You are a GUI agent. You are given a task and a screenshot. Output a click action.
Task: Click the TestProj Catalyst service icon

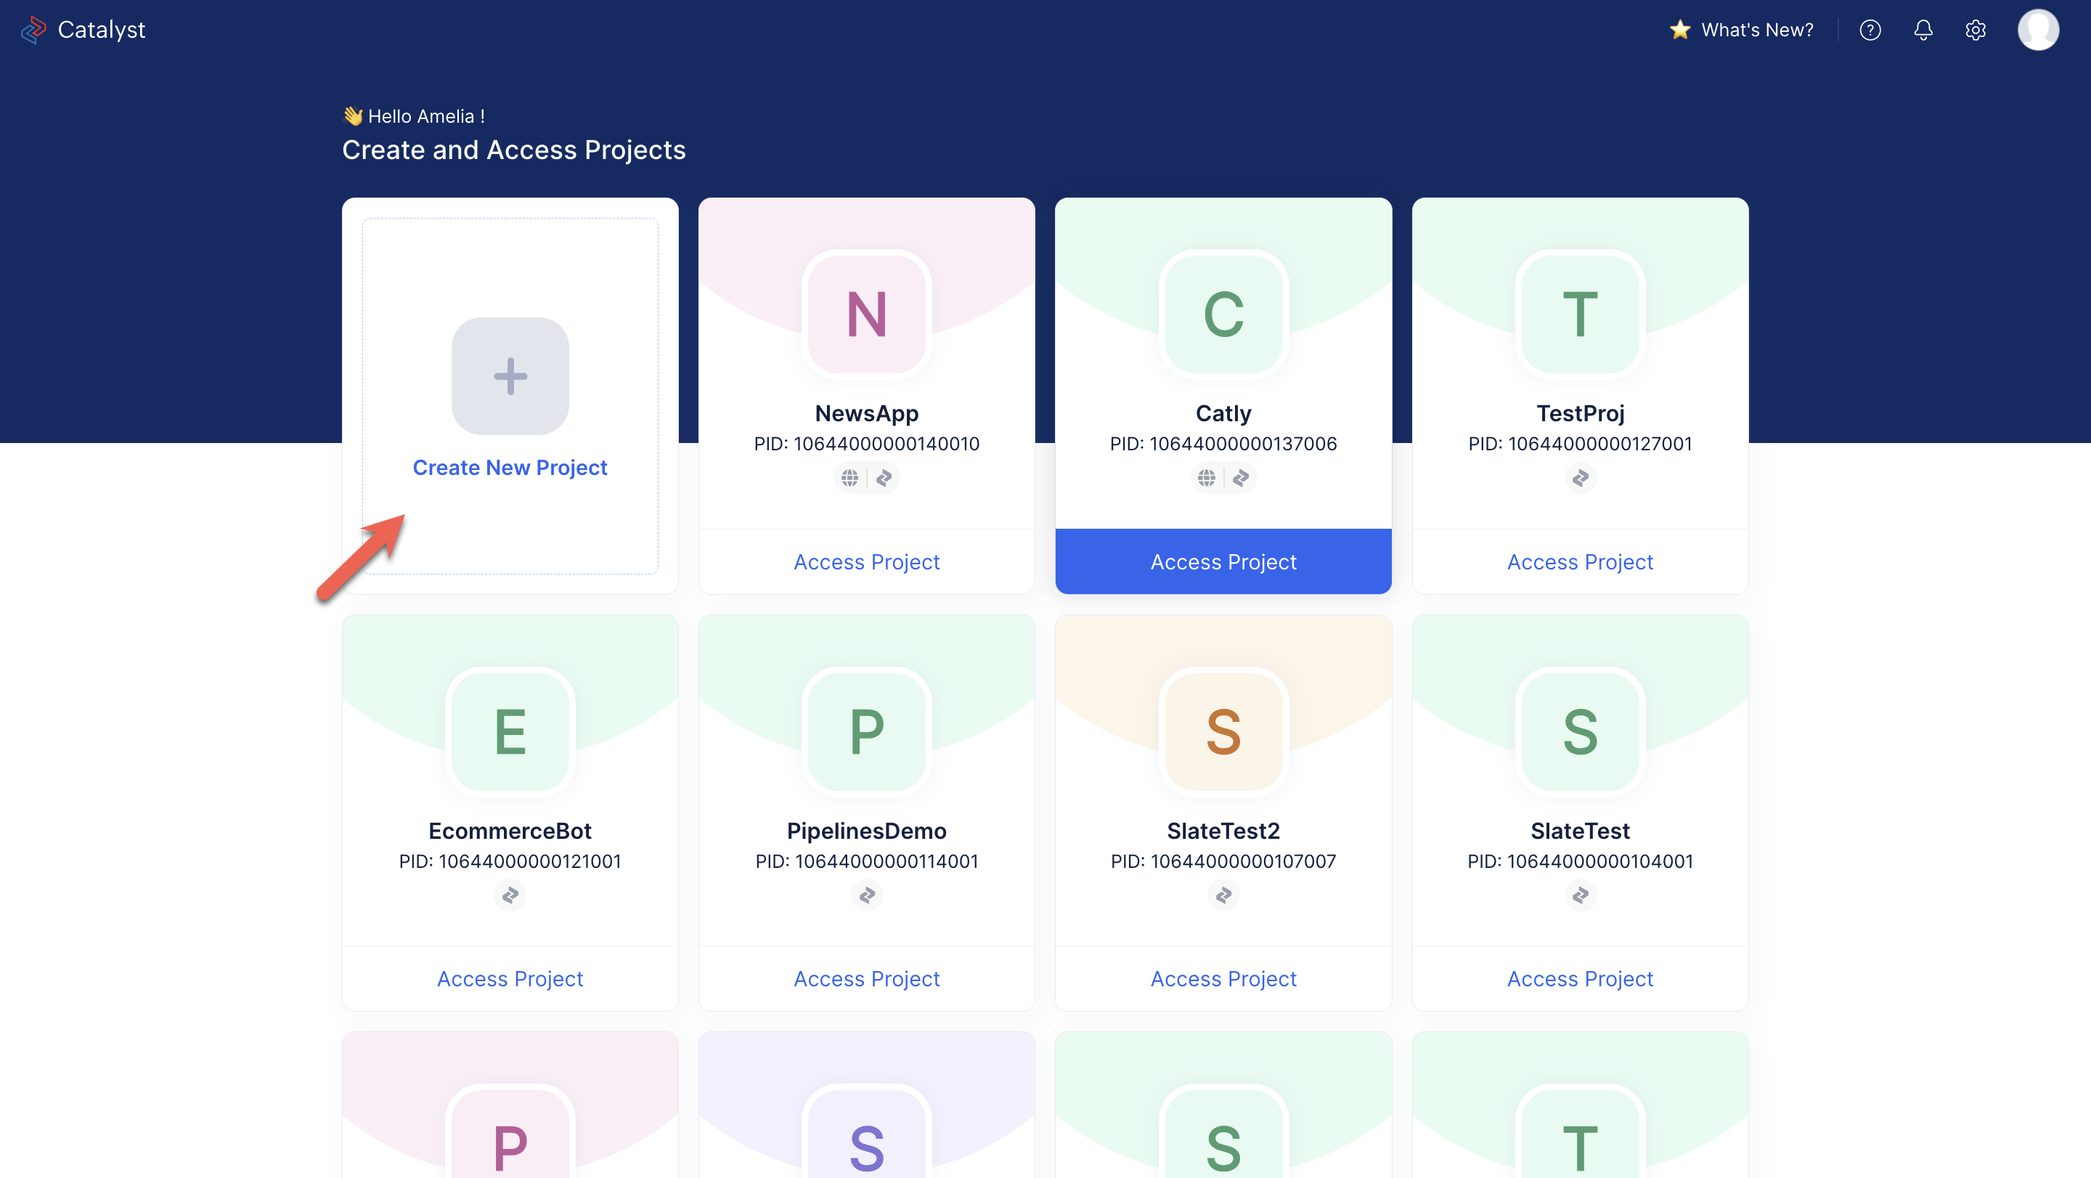tap(1581, 478)
